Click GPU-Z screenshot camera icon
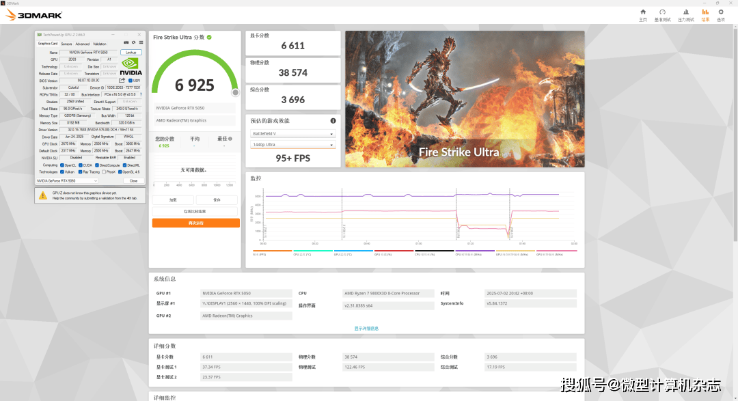Viewport: 738px width, 401px height. tap(126, 43)
